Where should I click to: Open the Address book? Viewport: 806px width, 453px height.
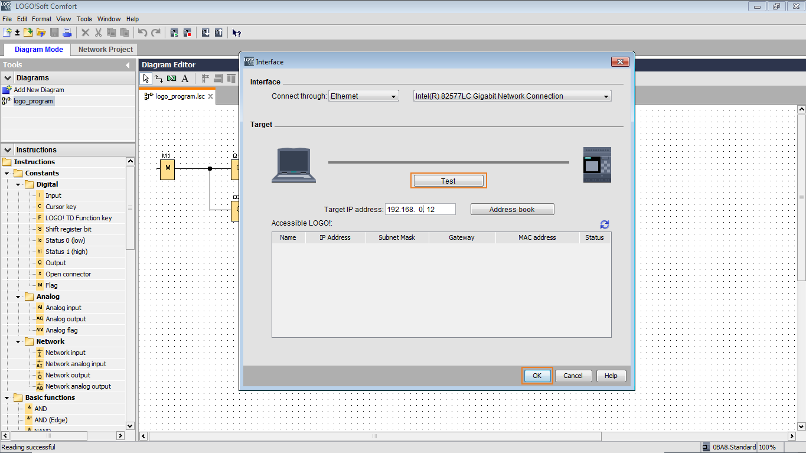512,210
